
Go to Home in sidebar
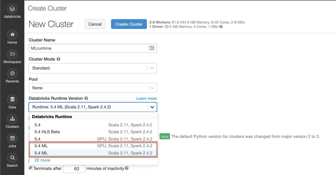12,35
